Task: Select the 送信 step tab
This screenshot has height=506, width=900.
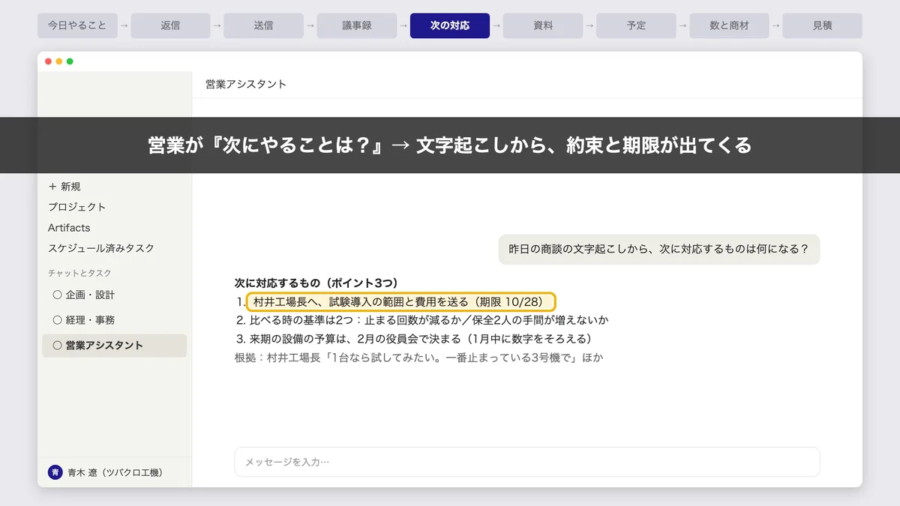Action: pos(263,25)
